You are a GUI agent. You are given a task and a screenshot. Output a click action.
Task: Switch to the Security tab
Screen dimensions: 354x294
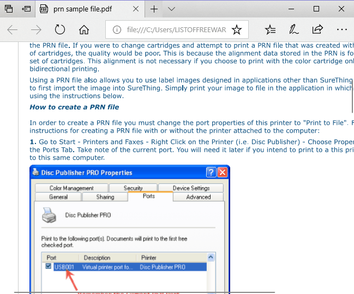point(133,188)
